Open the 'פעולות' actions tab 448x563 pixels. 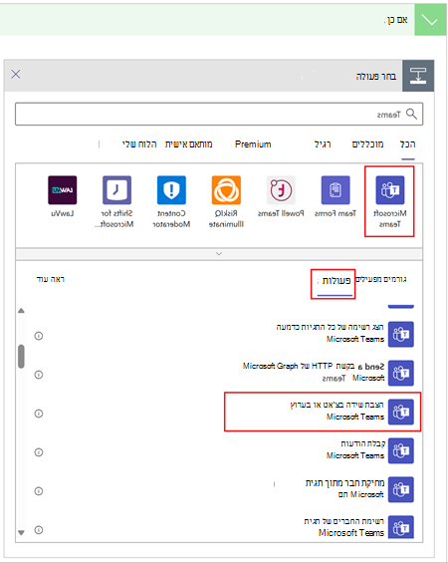coord(336,281)
